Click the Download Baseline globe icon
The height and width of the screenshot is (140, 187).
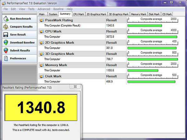[6, 43]
